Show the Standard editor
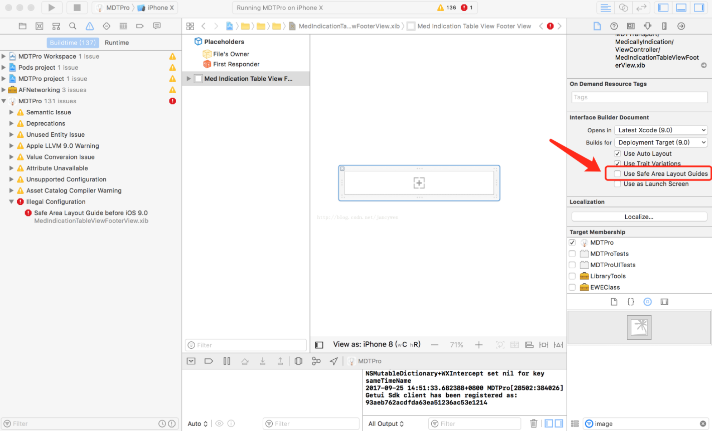Viewport: 713px width, 431px height. point(606,8)
